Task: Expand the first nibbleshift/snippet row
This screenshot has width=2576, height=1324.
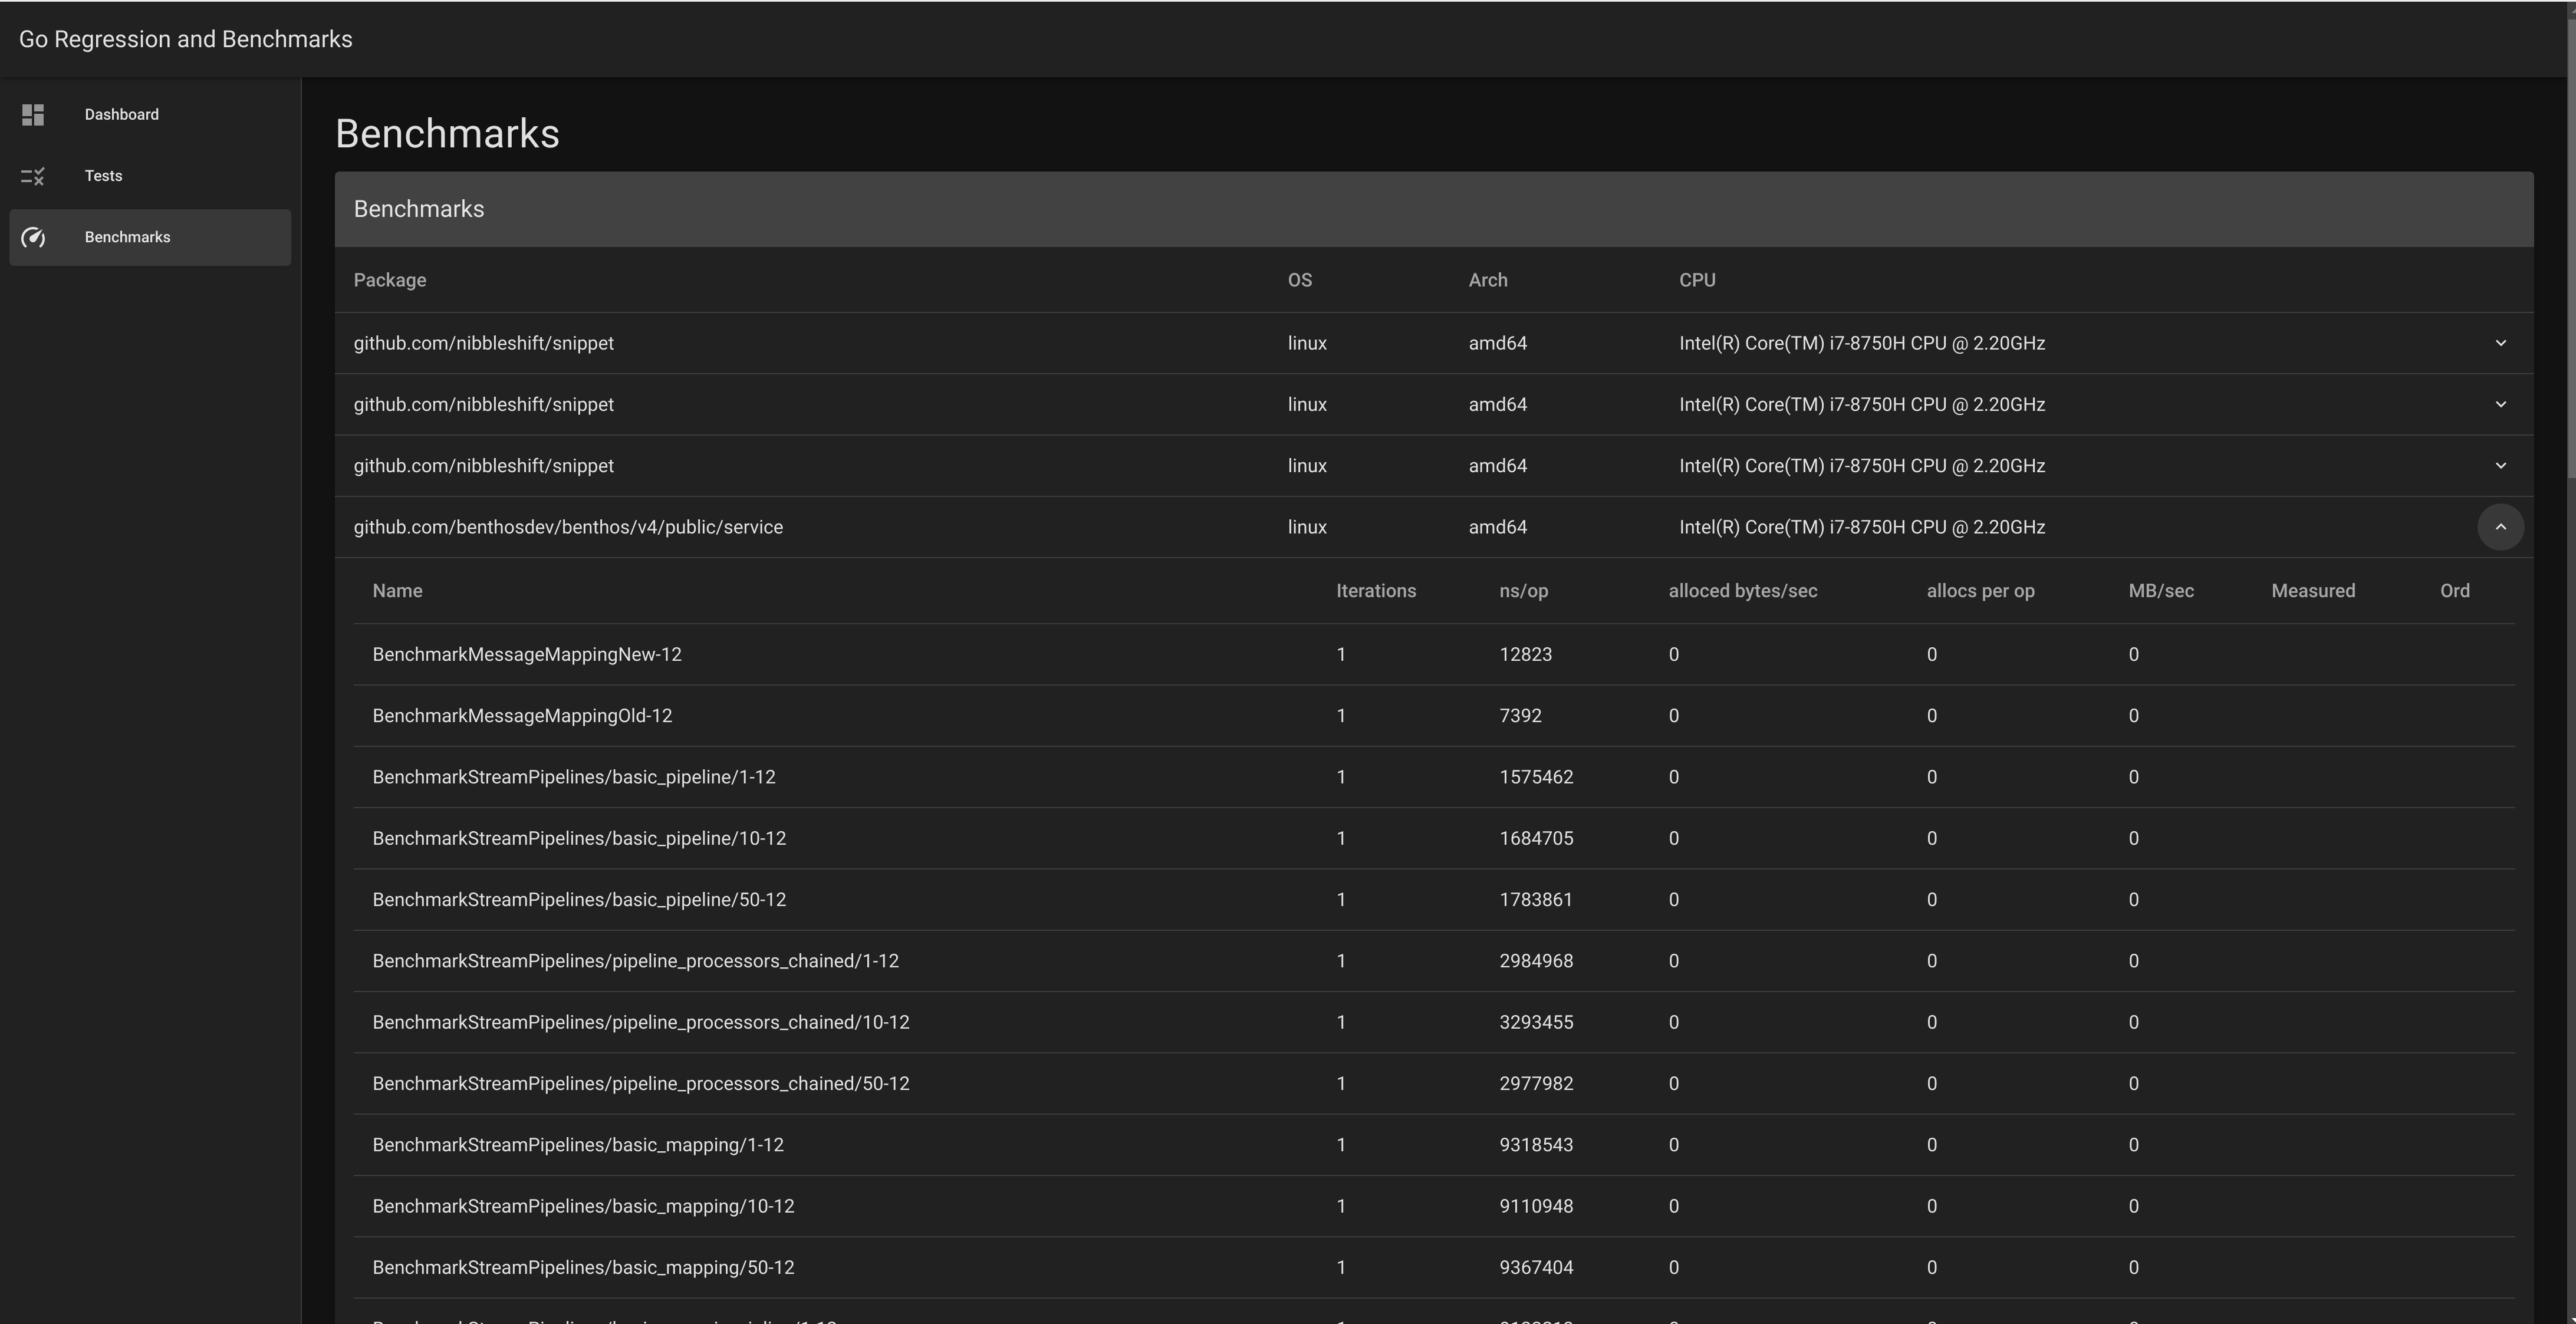Action: click(x=2500, y=343)
